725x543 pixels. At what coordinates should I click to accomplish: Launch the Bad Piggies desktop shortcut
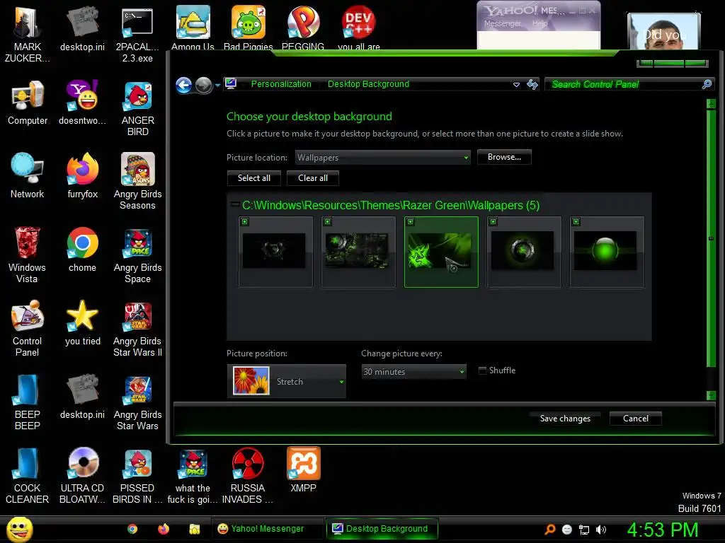(249, 28)
